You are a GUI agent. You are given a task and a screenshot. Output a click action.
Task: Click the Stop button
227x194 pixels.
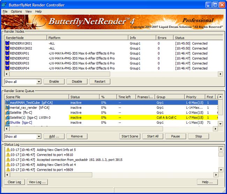198,136
